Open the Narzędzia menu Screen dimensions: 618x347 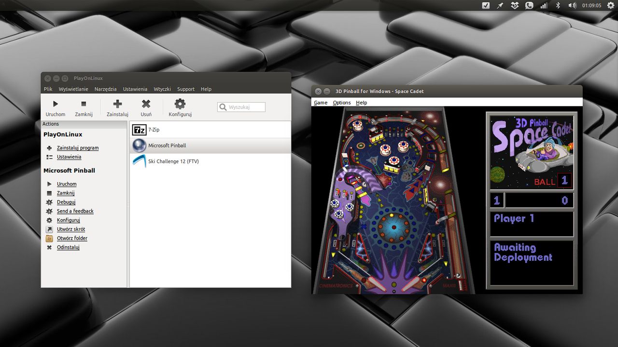click(x=105, y=89)
